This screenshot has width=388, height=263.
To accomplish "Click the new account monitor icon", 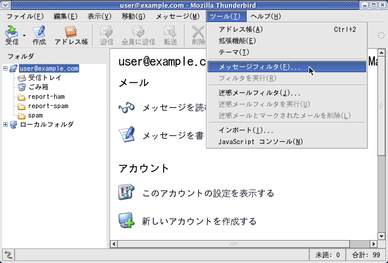I will (x=126, y=220).
